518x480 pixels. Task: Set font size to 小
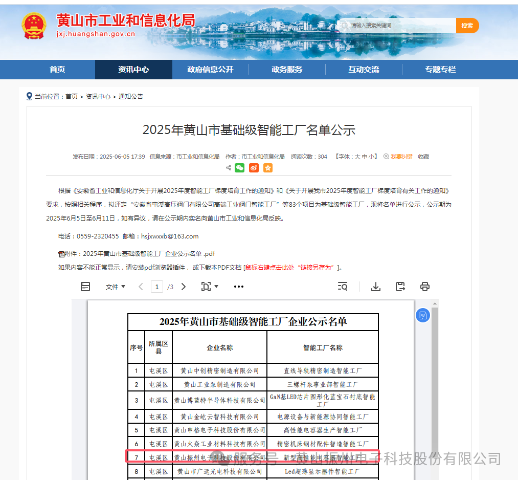click(371, 157)
